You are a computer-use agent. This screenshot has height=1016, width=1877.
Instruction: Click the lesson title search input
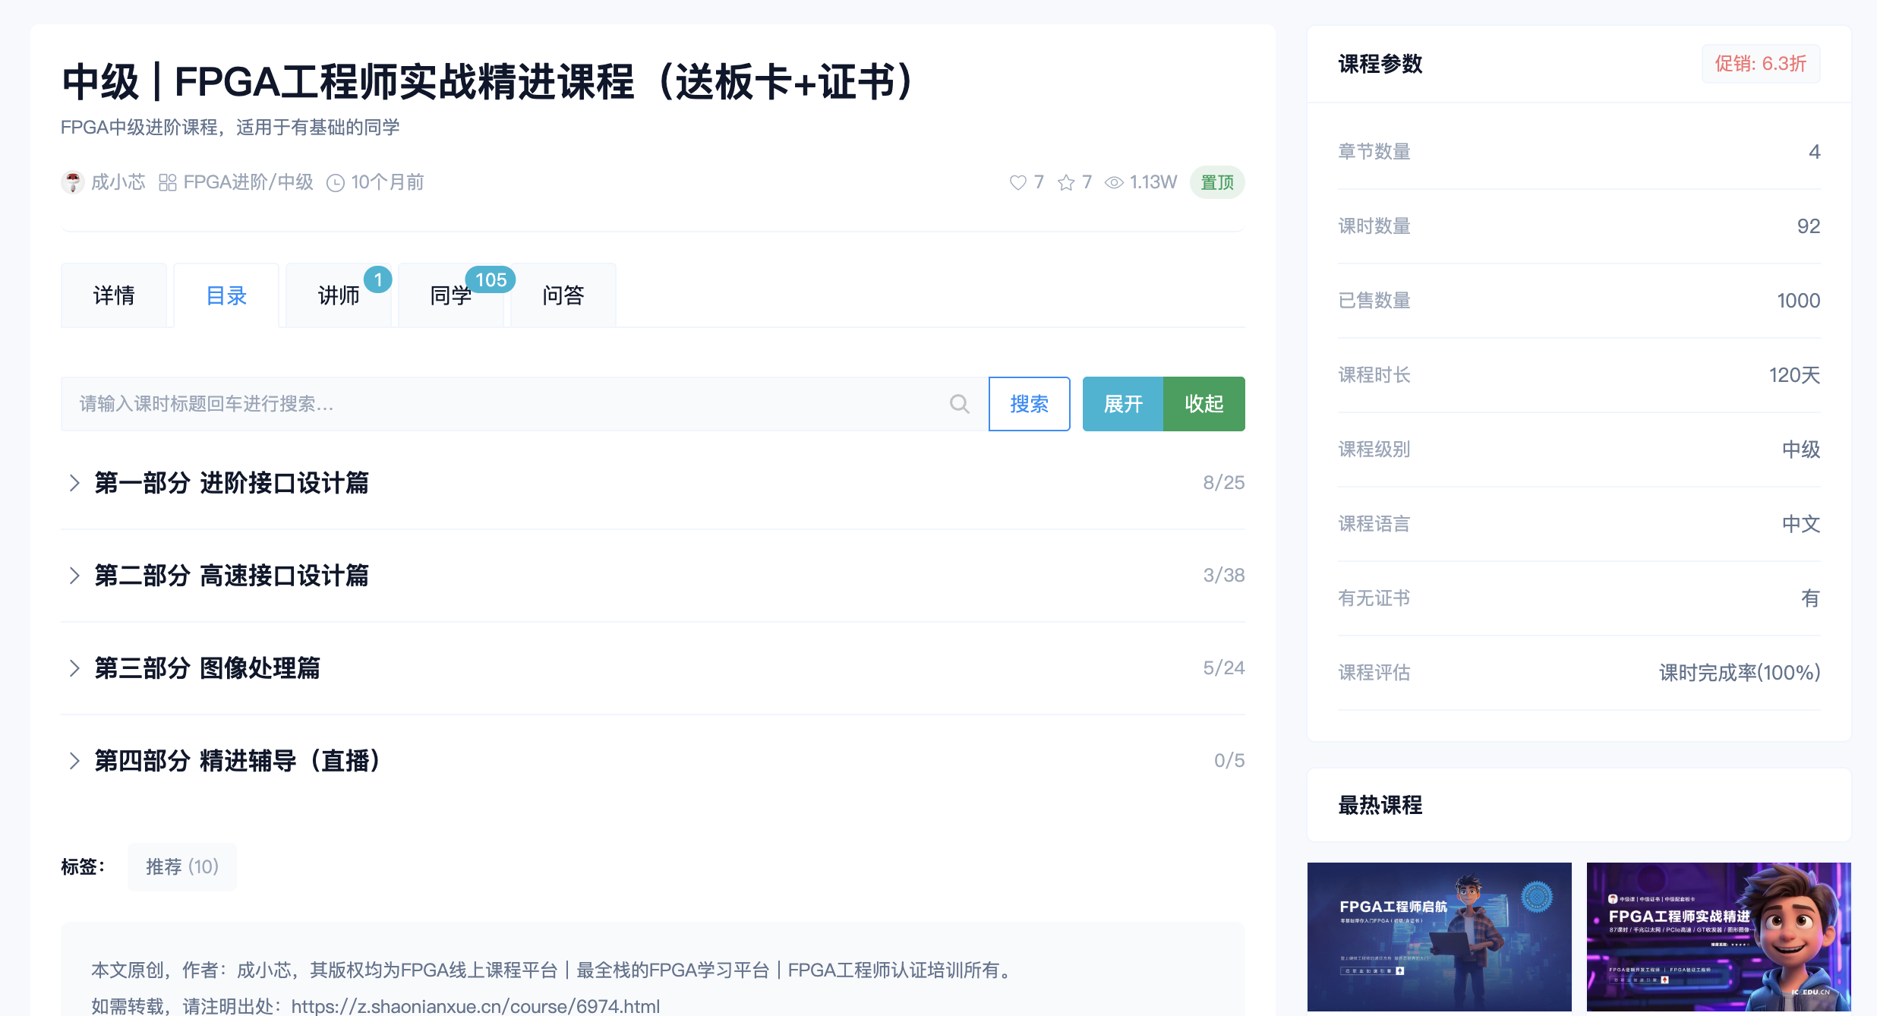(x=501, y=404)
